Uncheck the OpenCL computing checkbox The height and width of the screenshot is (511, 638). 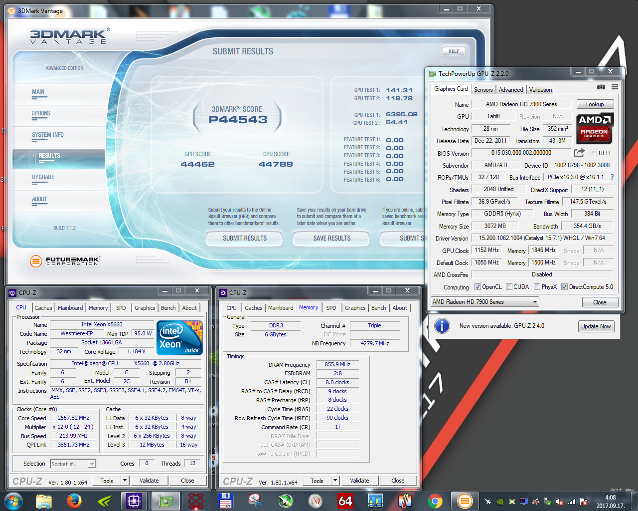[478, 287]
